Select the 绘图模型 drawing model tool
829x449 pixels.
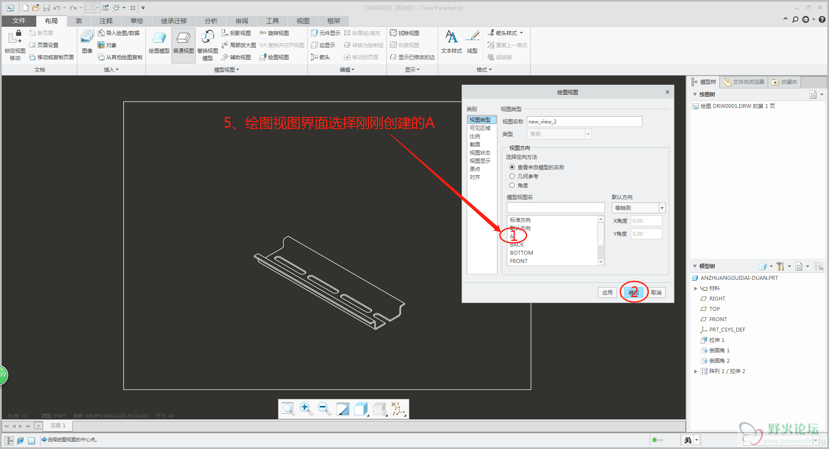click(159, 43)
